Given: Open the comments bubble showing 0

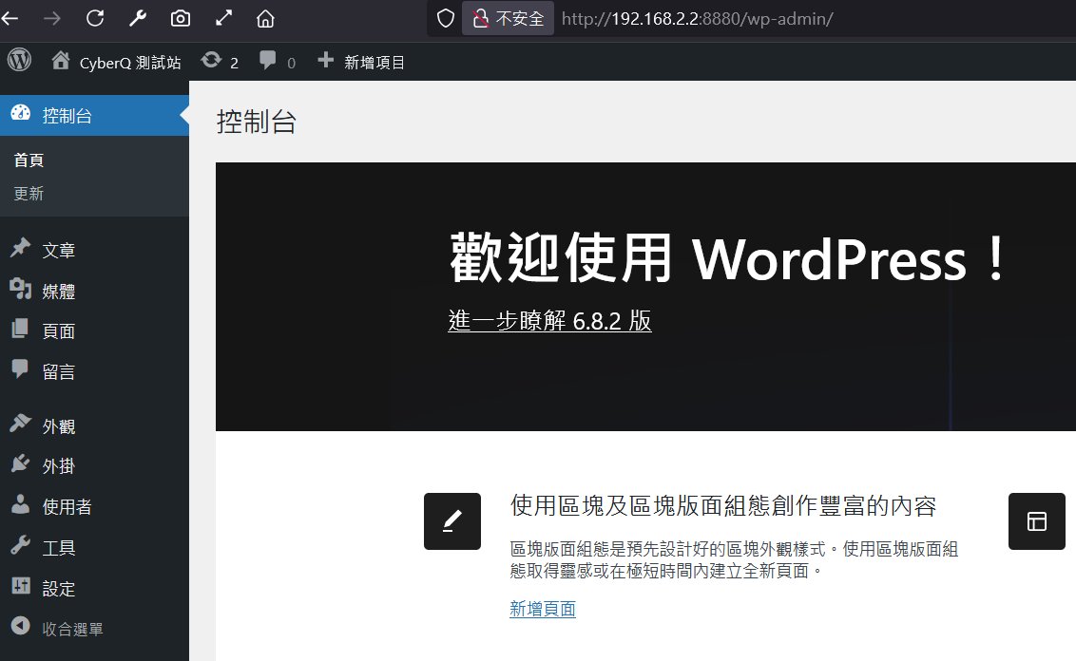Looking at the screenshot, I should [278, 62].
